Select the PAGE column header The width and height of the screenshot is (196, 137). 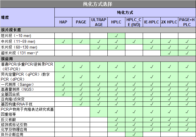click(81, 22)
